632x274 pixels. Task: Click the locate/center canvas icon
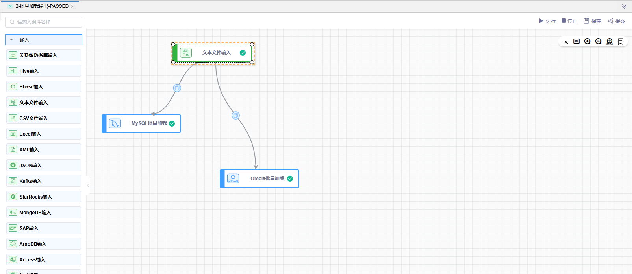610,42
